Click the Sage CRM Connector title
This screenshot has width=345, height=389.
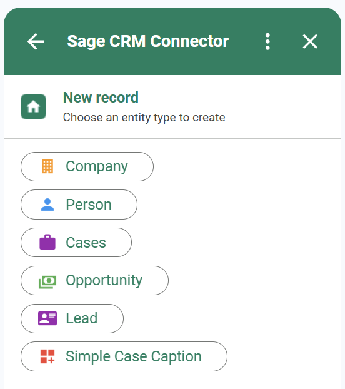[x=148, y=41]
